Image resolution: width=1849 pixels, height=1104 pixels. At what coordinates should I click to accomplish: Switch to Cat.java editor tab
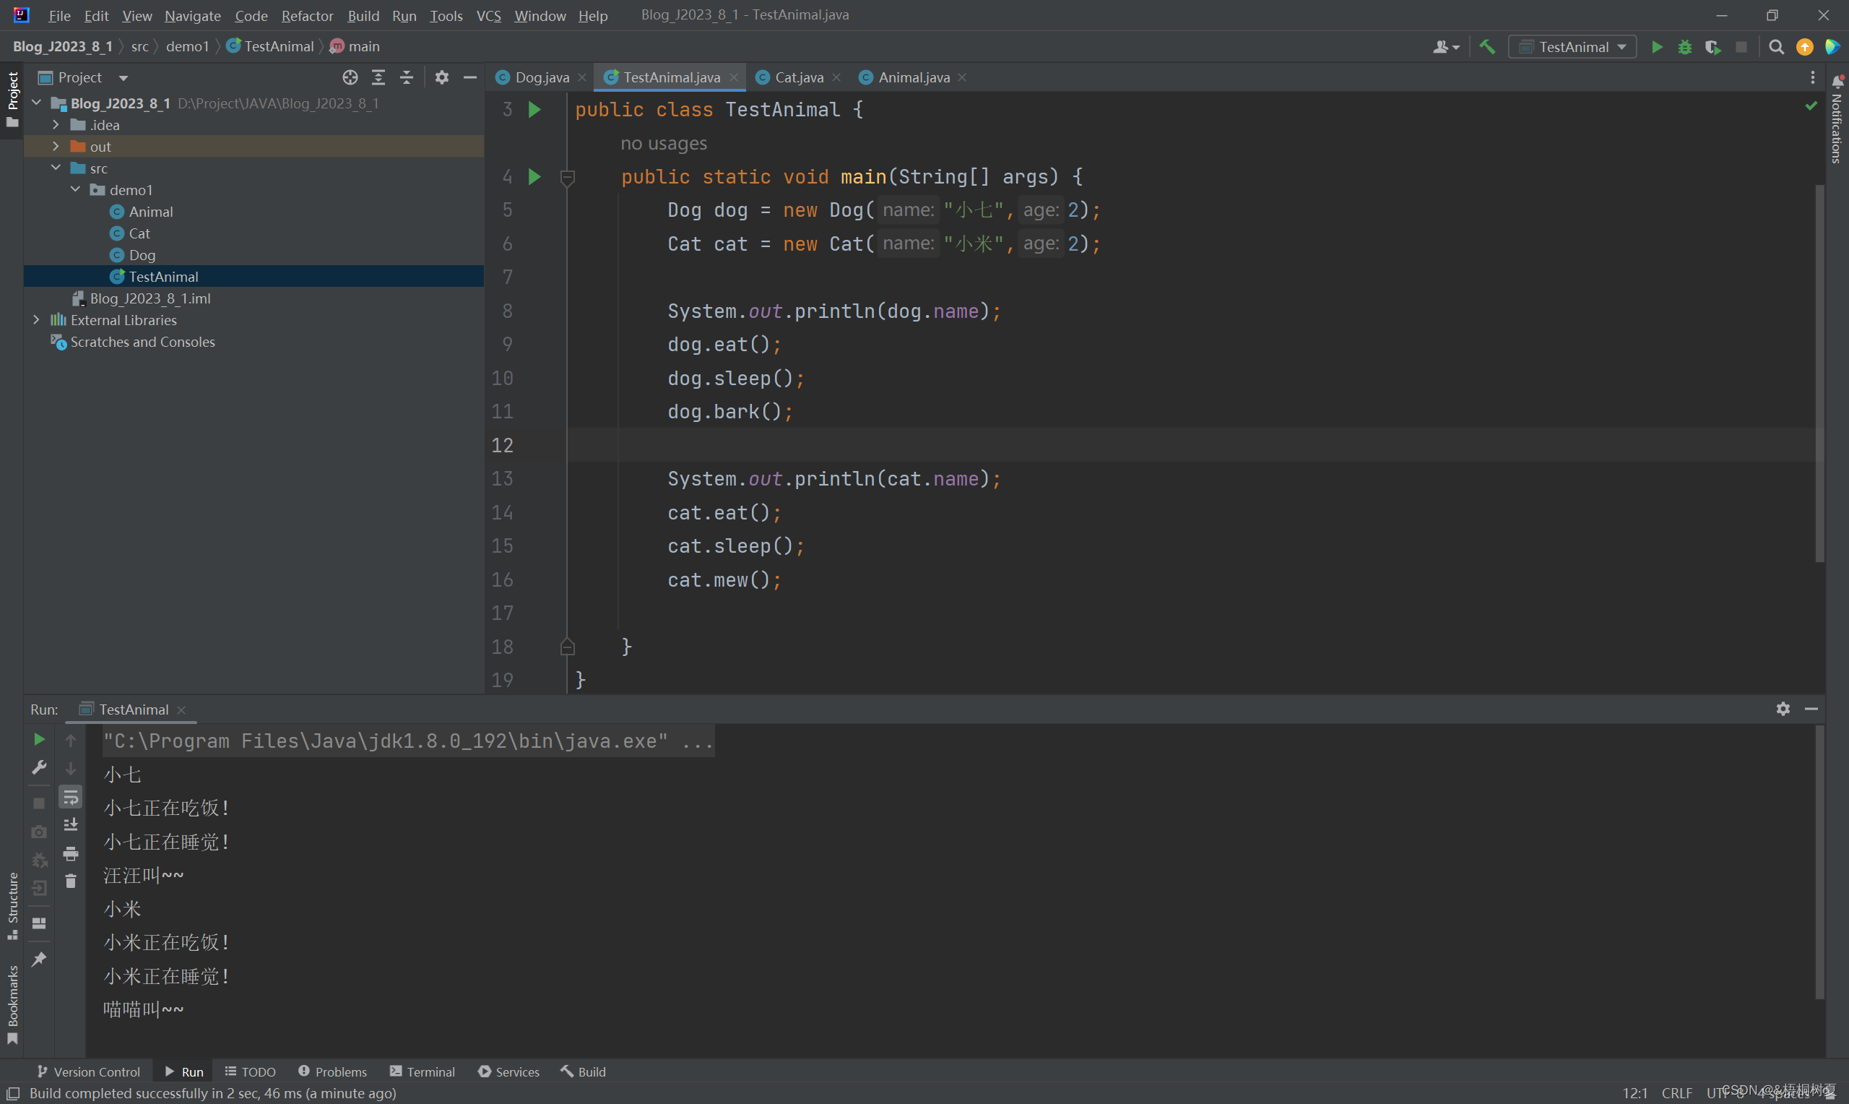tap(797, 77)
